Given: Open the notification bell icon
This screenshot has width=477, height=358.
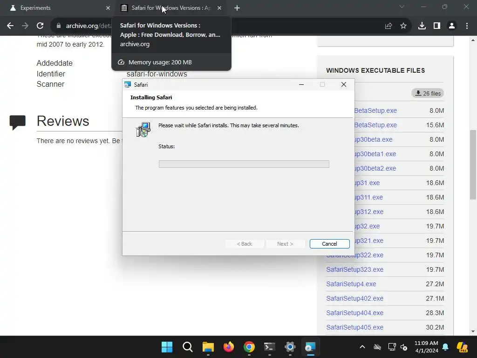Looking at the screenshot, I should tap(445, 347).
